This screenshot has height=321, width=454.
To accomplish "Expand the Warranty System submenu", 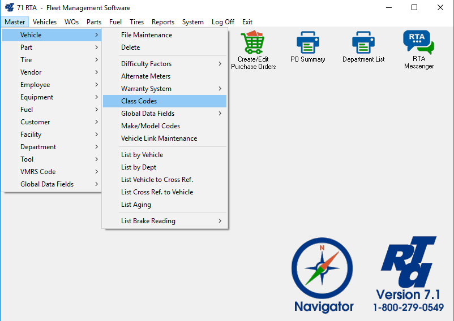I will pyautogui.click(x=164, y=89).
